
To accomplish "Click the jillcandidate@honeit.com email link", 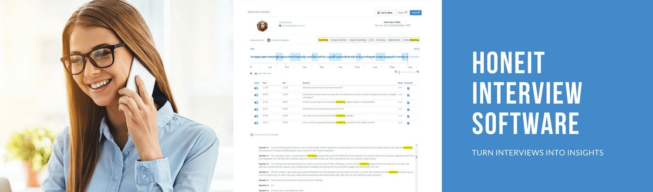I will (293, 26).
